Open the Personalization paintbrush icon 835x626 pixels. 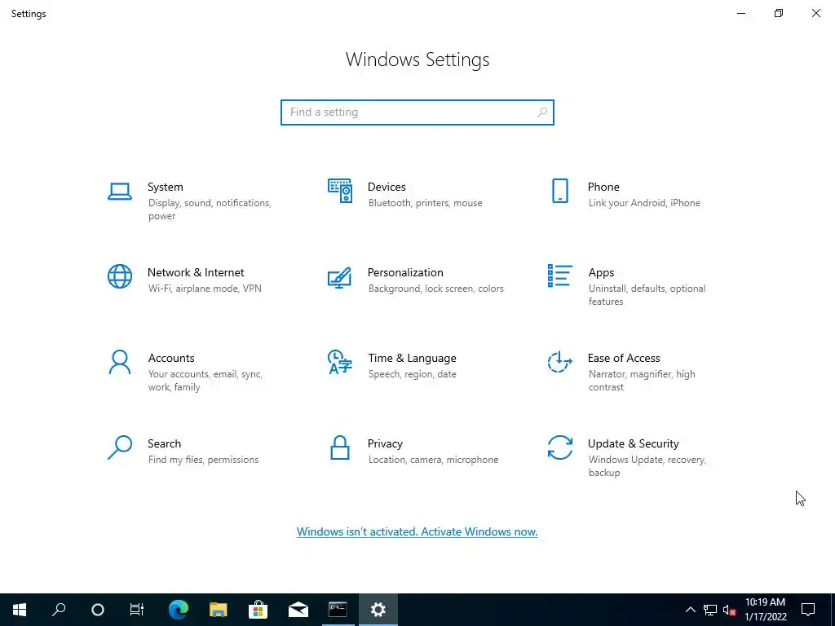(x=340, y=277)
